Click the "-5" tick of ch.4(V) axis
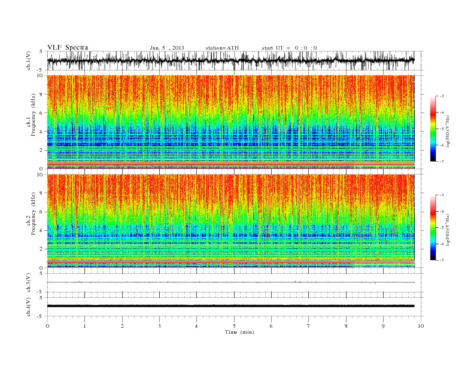The image size is (474, 366). click(40, 316)
